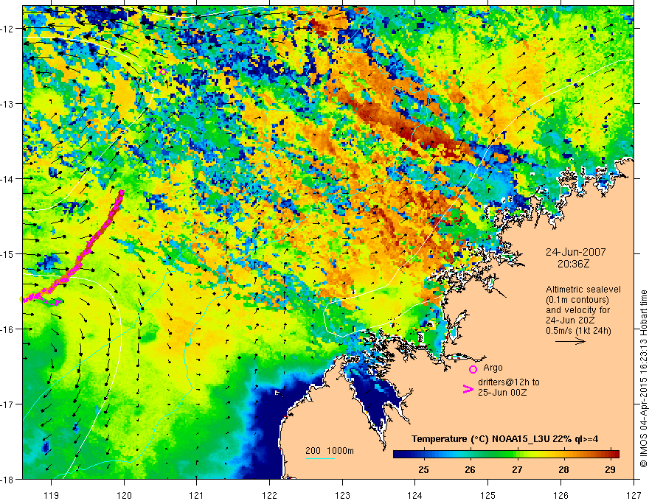Click the dark red end of colour bar
Viewport: 649px width, 501px height.
(614, 454)
